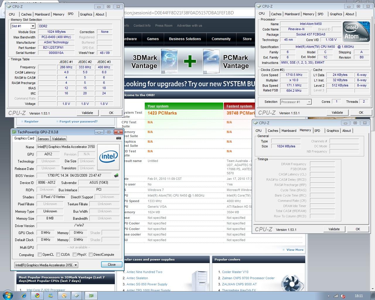Select Graphics Card tab in GPU-Z

coord(24,138)
